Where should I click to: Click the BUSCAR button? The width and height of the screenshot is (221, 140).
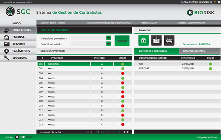coord(122,41)
